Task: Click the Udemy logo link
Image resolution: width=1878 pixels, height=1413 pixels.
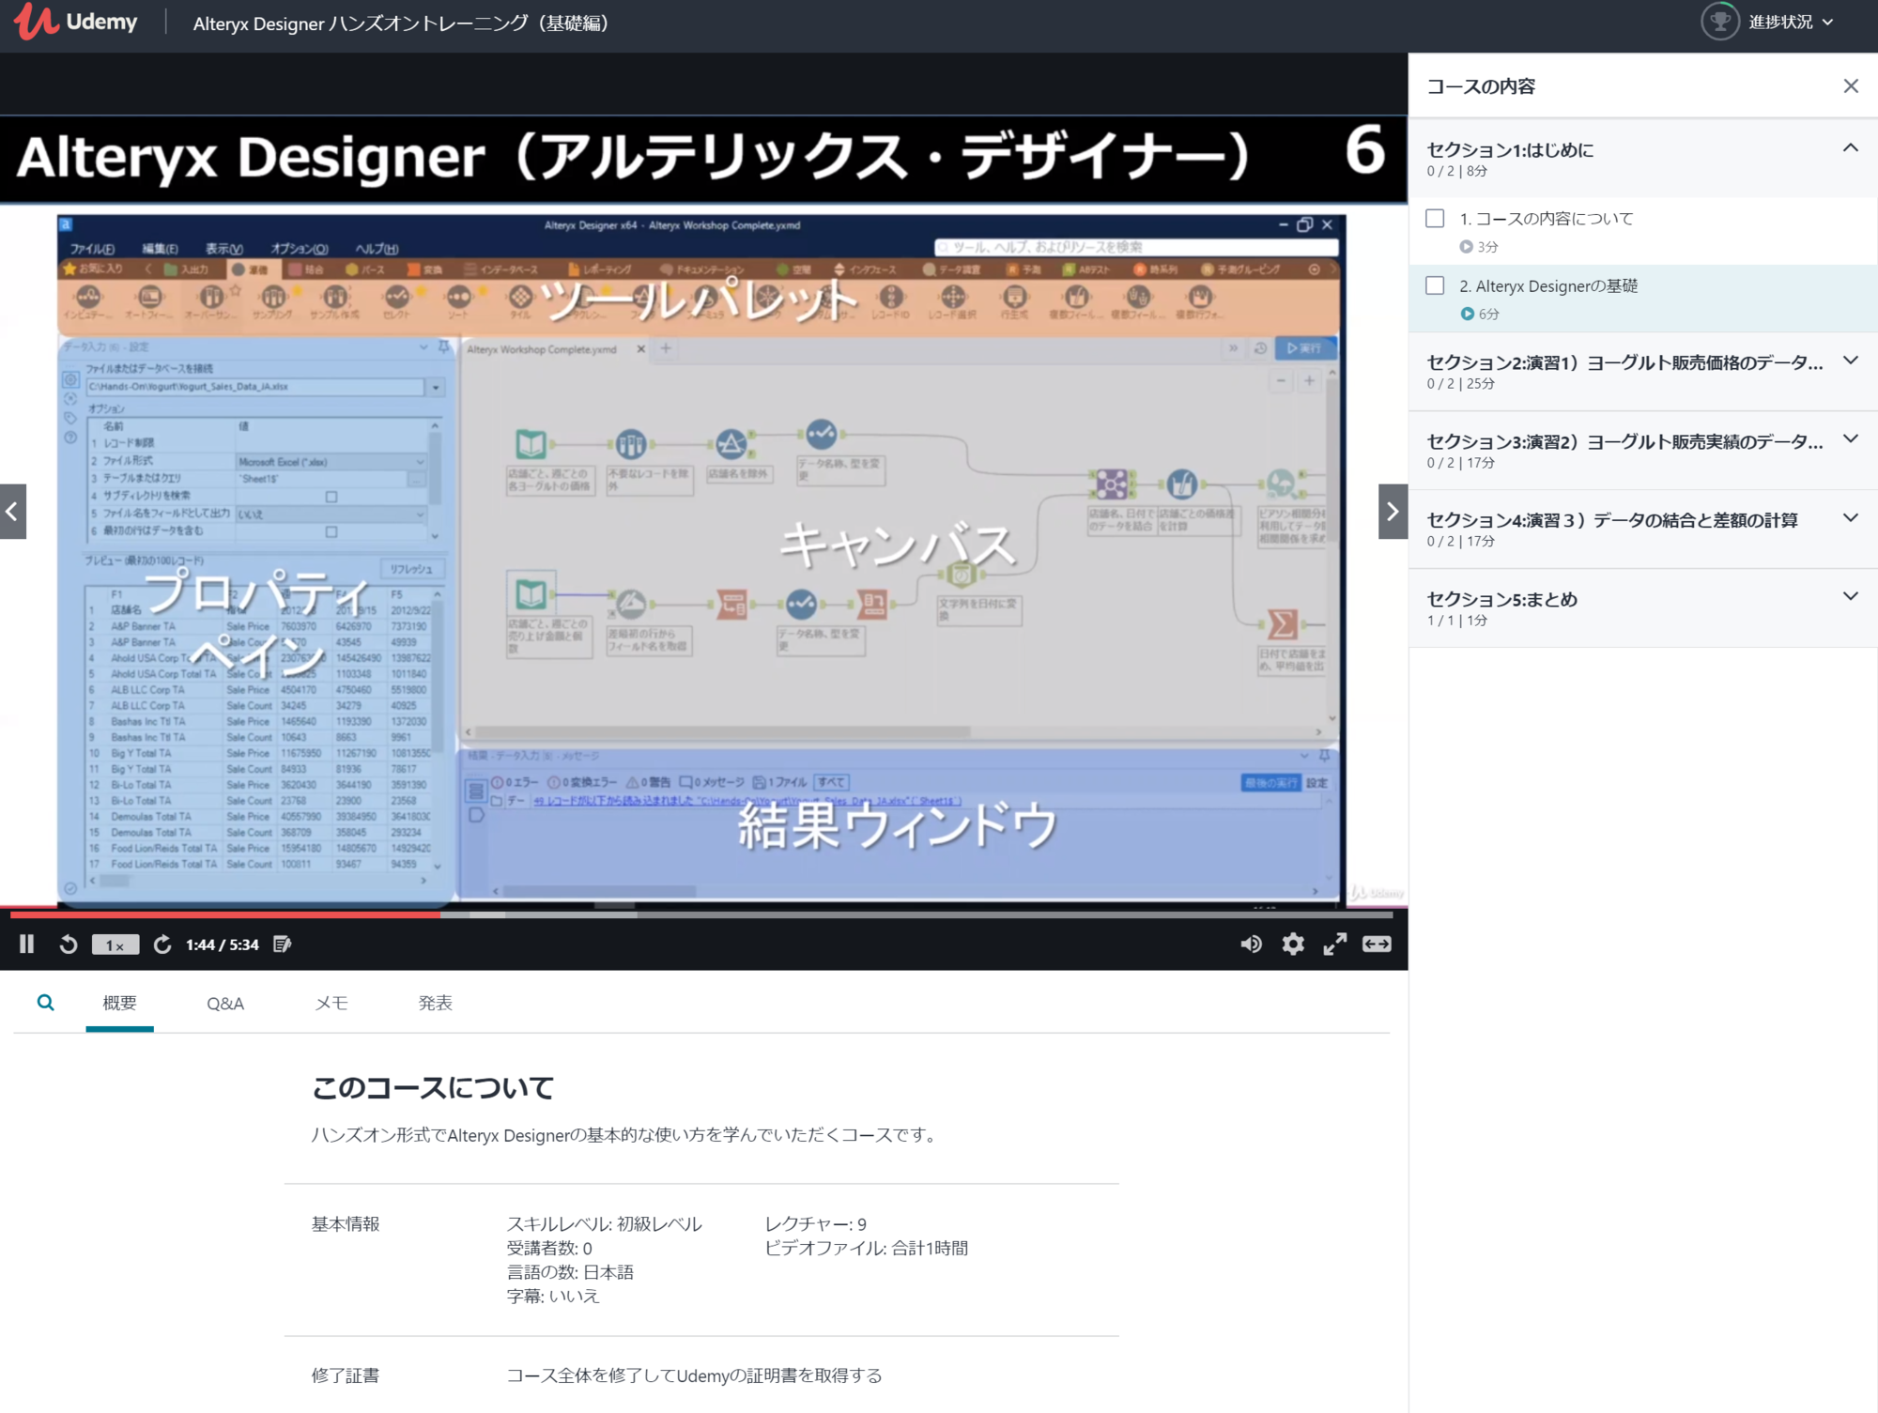Action: [x=77, y=22]
